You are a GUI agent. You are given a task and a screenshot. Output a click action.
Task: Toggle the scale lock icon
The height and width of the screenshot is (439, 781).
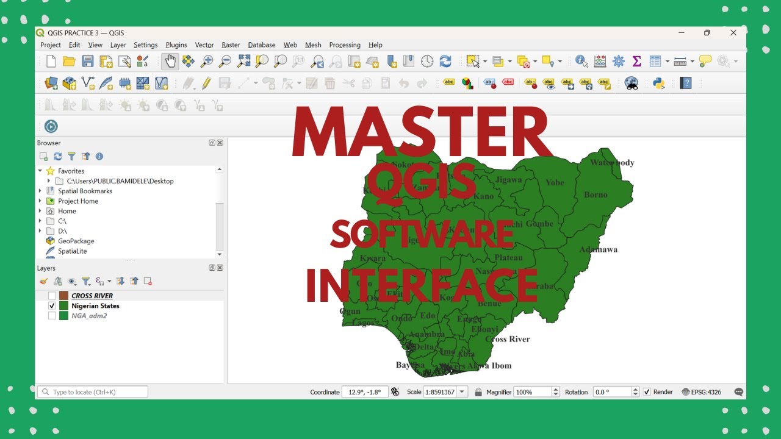(x=478, y=392)
